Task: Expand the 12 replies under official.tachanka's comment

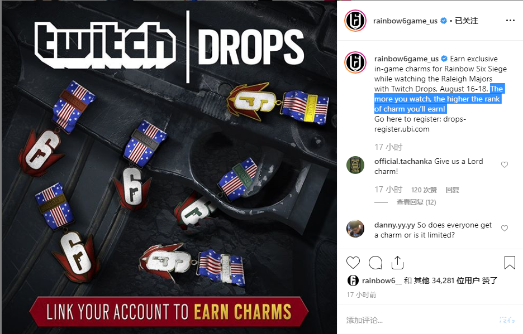Action: 416,202
